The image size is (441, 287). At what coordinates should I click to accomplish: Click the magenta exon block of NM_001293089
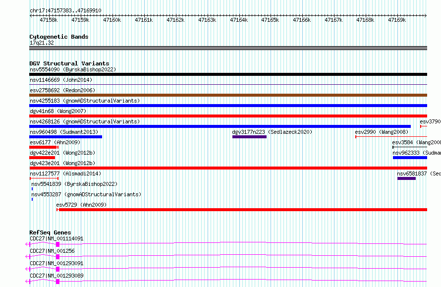pos(57,282)
